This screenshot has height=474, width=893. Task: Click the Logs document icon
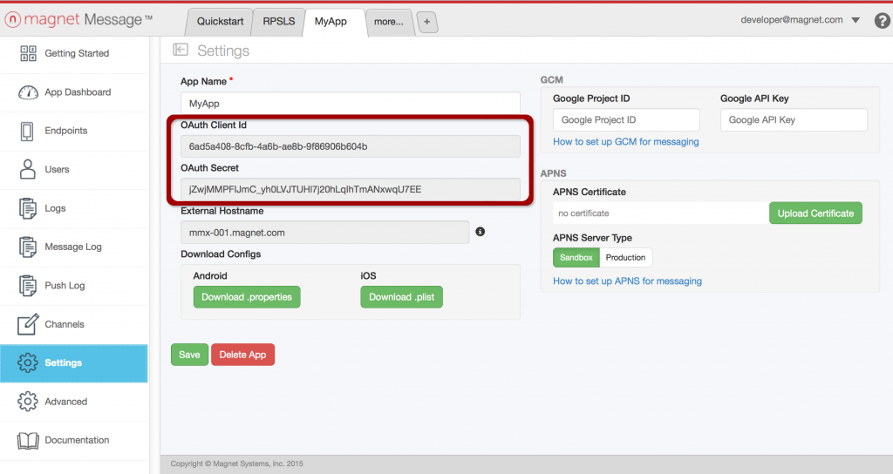point(27,208)
